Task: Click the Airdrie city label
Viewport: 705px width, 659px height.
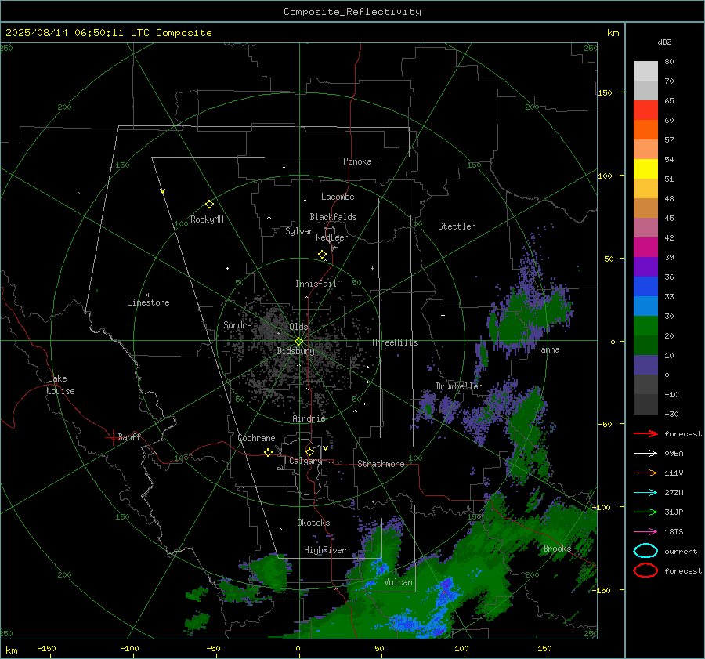Action: (309, 418)
